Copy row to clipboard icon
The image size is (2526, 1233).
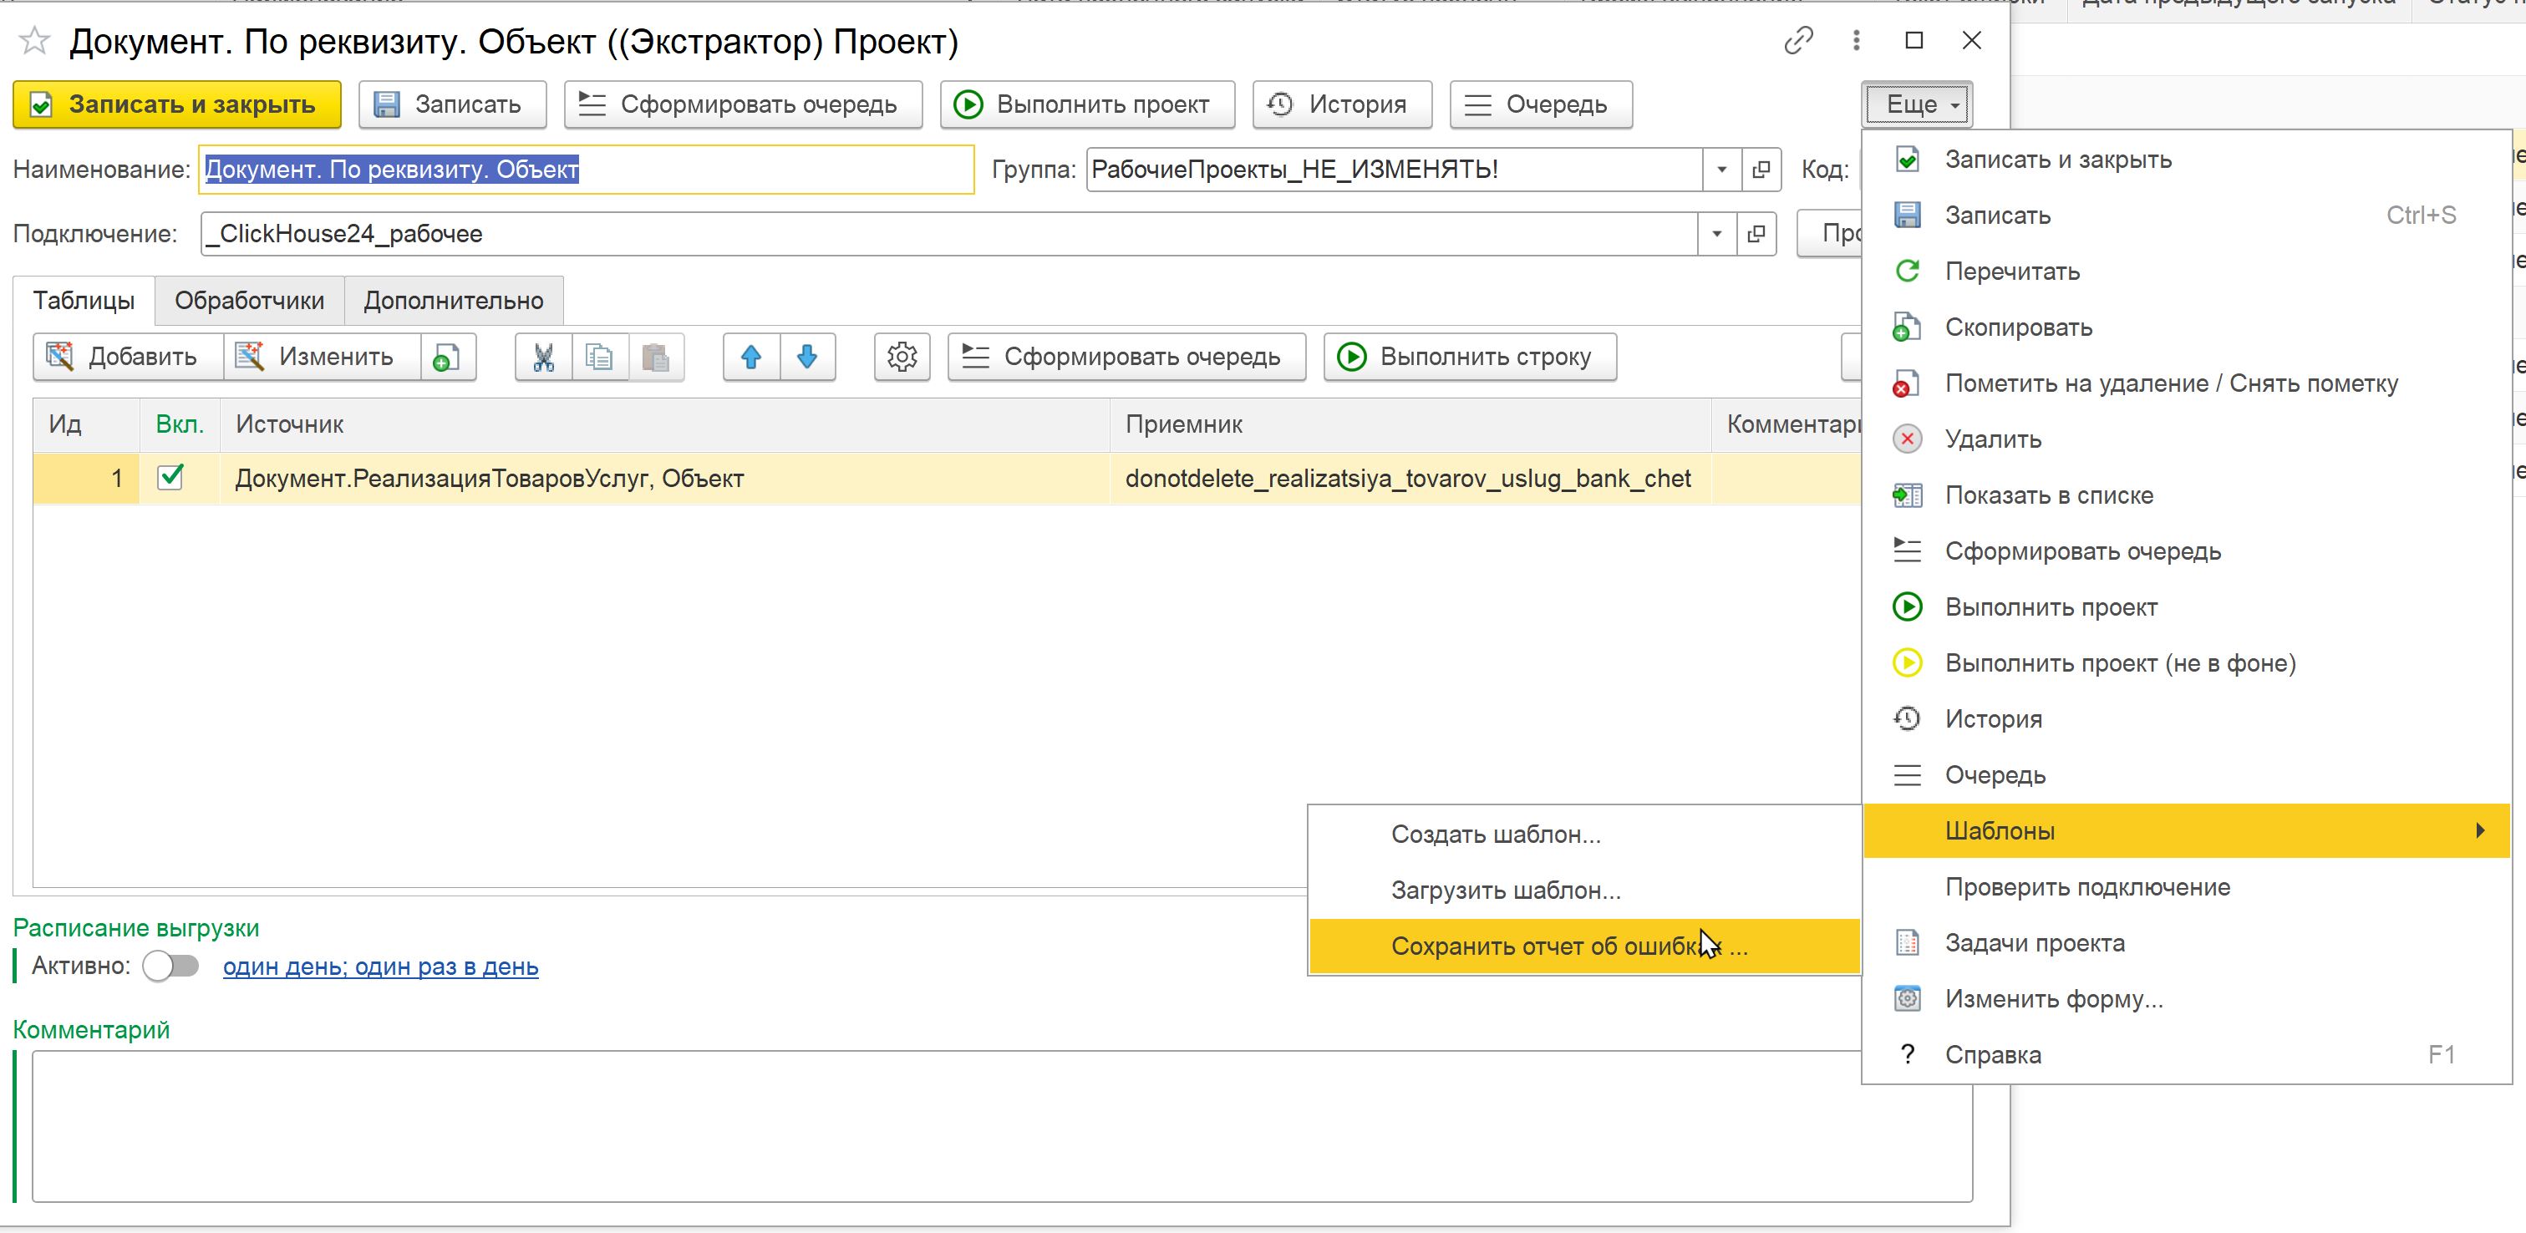click(599, 357)
